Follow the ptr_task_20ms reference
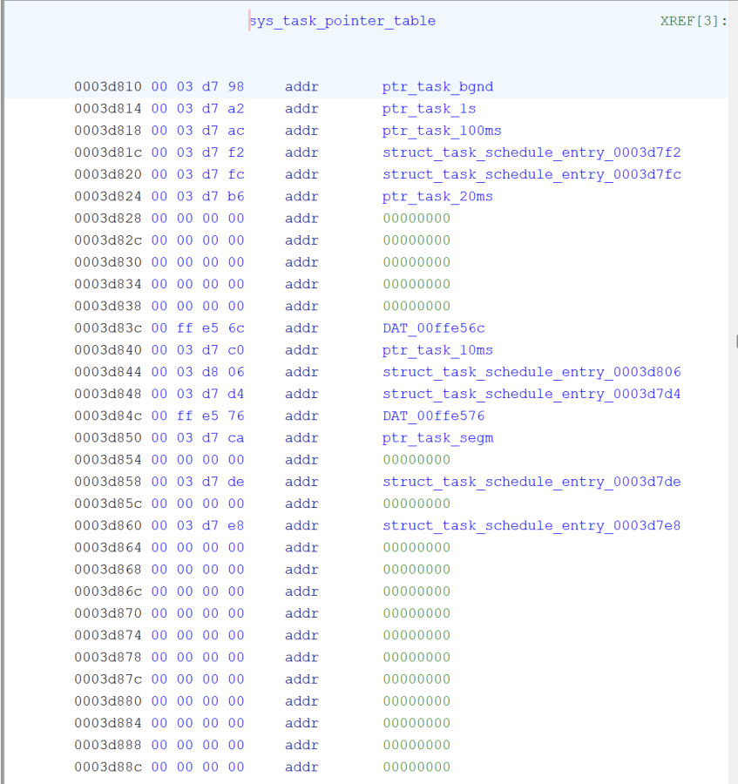This screenshot has height=784, width=738. pyautogui.click(x=437, y=197)
